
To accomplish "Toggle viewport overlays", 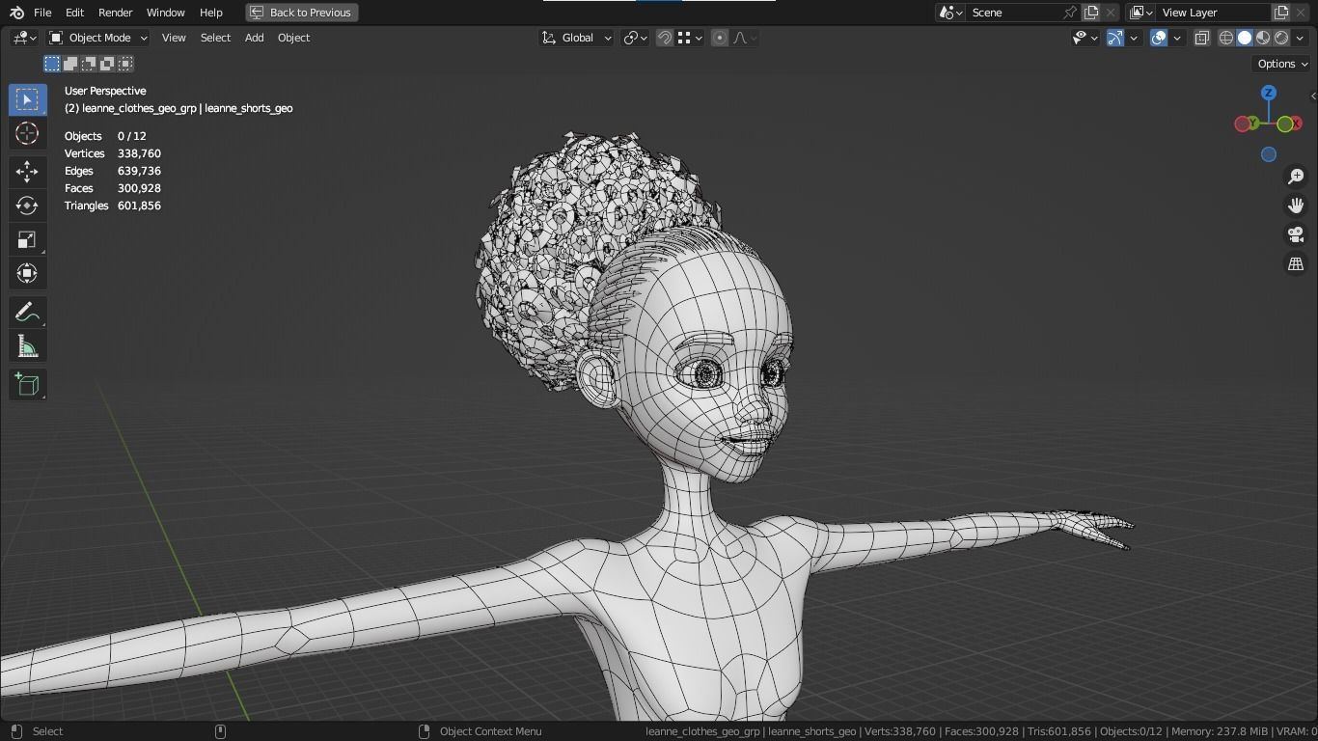I will coord(1159,38).
